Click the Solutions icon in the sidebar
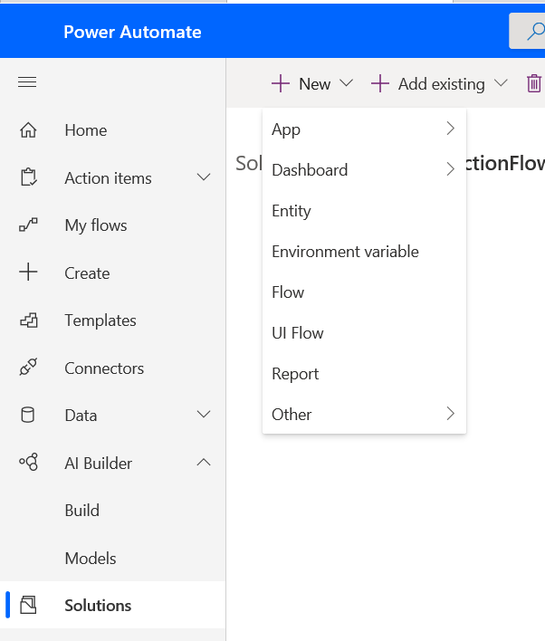The width and height of the screenshot is (545, 641). (x=28, y=605)
